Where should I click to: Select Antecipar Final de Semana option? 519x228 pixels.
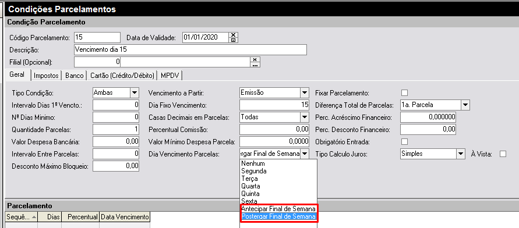point(278,209)
